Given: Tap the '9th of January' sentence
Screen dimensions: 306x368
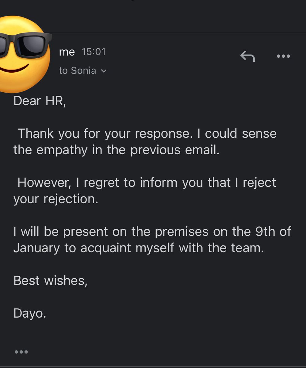Looking at the screenshot, I should [x=152, y=240].
